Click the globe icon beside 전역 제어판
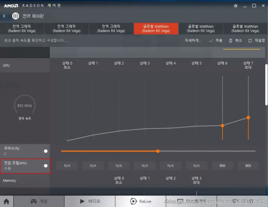The height and width of the screenshot is (207, 268). point(15,16)
